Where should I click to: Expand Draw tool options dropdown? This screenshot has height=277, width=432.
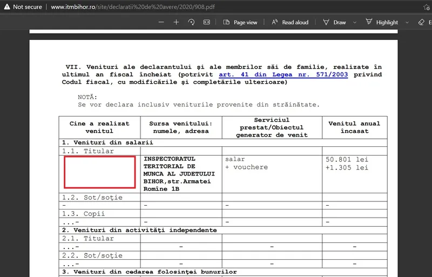click(355, 23)
